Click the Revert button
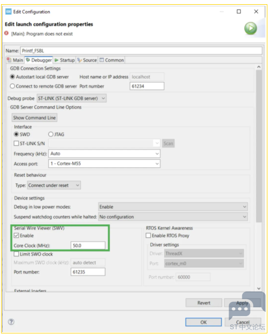The height and width of the screenshot is (335, 270). coord(203,303)
